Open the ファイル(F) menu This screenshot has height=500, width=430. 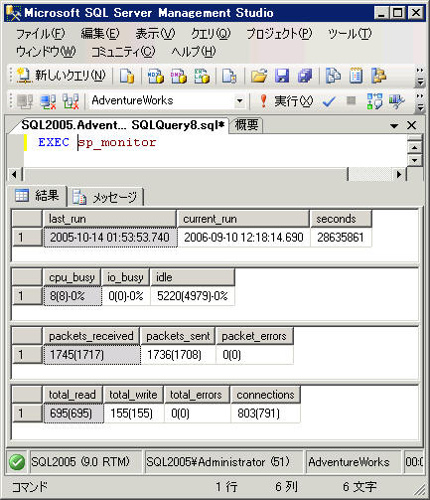(x=41, y=34)
